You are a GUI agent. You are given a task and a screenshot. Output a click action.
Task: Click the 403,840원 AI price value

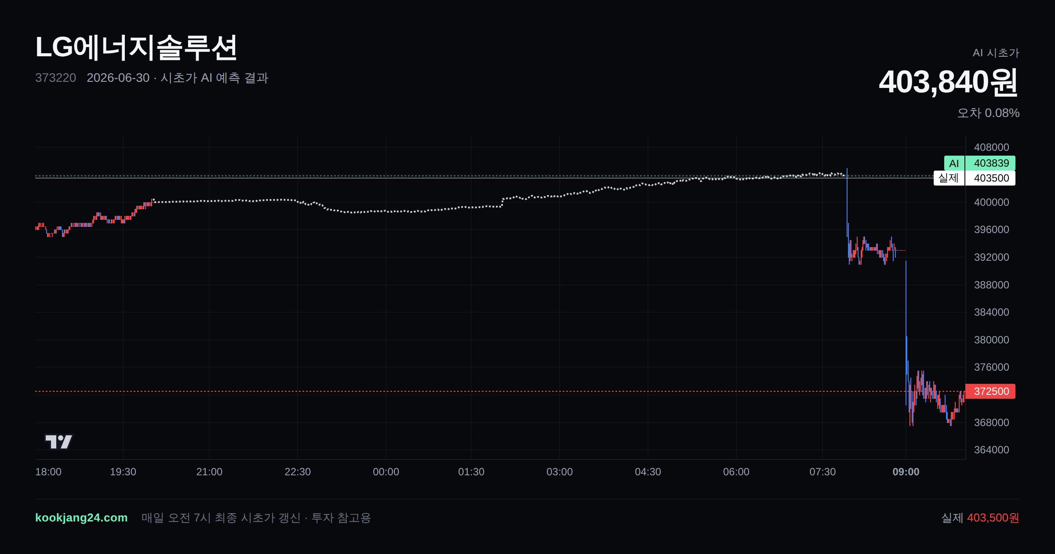[949, 82]
